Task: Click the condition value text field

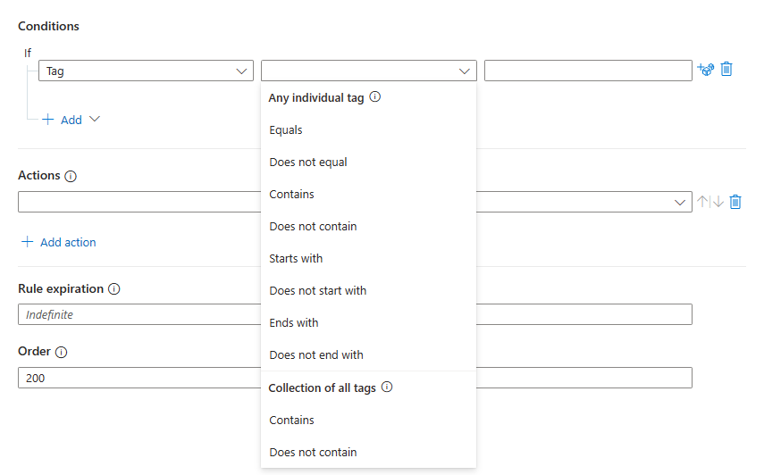Action: point(588,71)
